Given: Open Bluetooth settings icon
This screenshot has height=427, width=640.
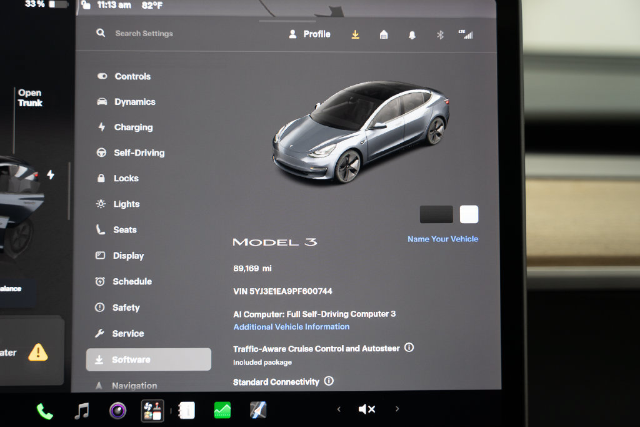Looking at the screenshot, I should [440, 35].
